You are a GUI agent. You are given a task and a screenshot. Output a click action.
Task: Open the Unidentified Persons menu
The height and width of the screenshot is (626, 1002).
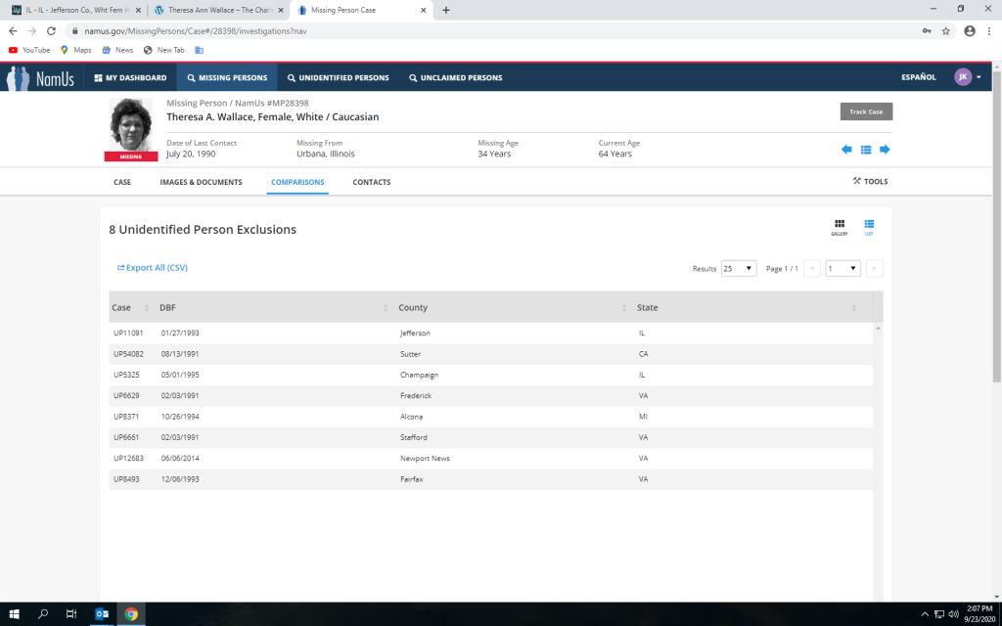338,77
